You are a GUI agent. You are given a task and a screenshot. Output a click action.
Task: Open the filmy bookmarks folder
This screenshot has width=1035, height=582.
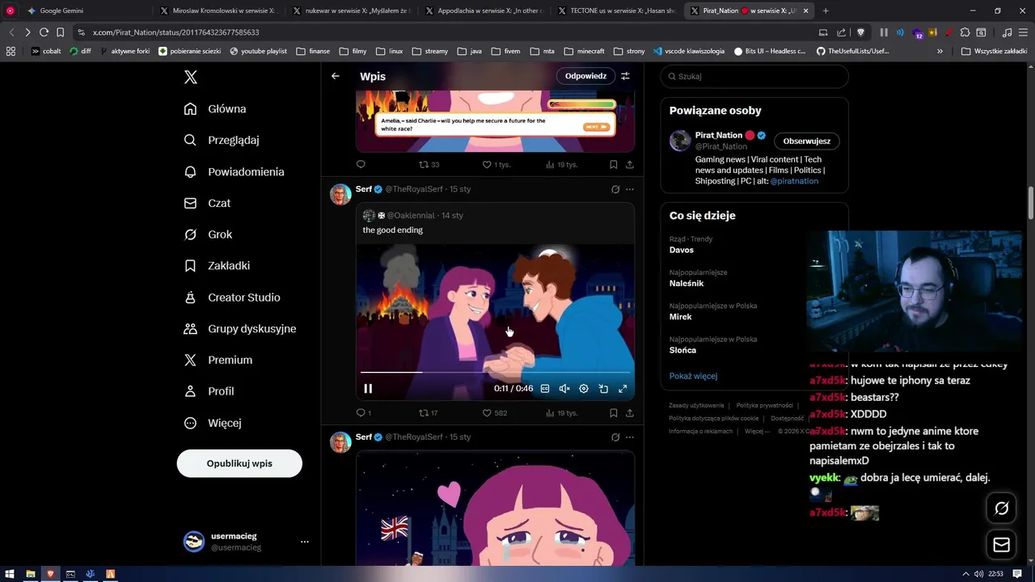[x=353, y=51]
